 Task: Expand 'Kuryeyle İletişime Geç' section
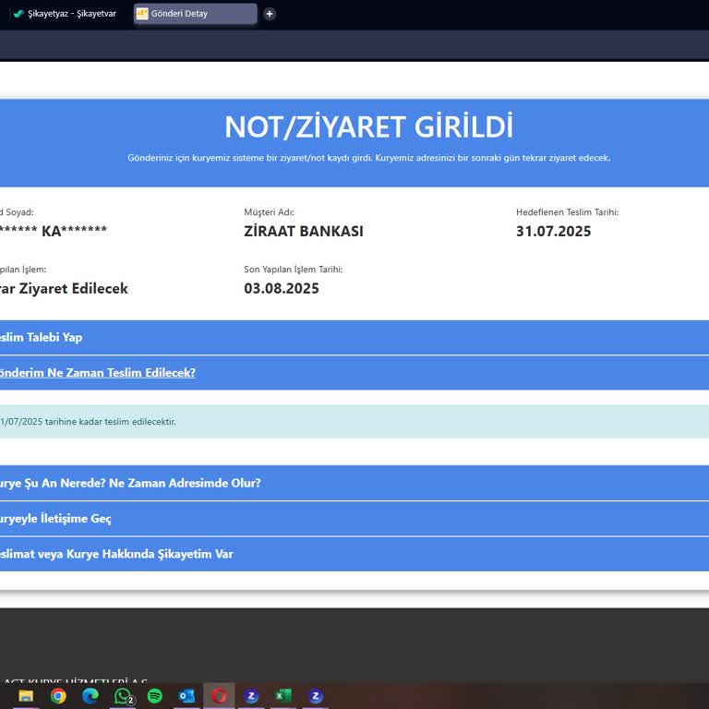(354, 519)
